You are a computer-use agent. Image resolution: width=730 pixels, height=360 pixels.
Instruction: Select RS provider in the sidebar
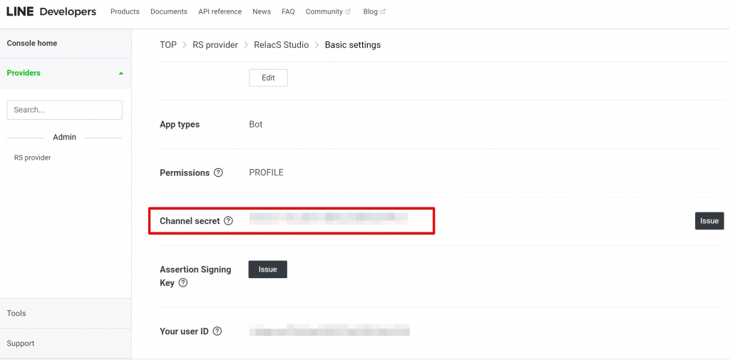tap(33, 158)
